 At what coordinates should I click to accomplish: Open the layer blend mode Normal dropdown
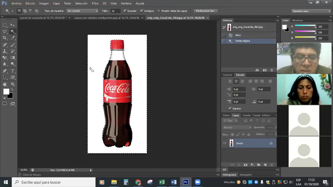(x=237, y=128)
